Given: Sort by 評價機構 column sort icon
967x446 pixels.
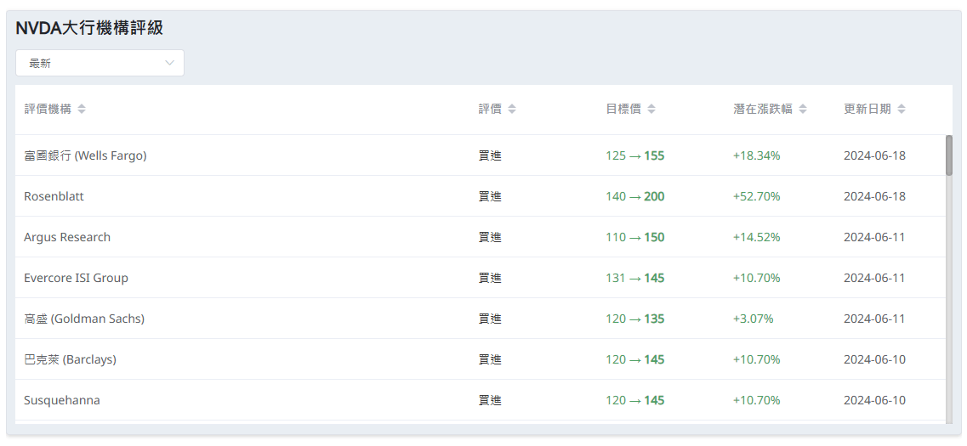Looking at the screenshot, I should click(x=82, y=109).
